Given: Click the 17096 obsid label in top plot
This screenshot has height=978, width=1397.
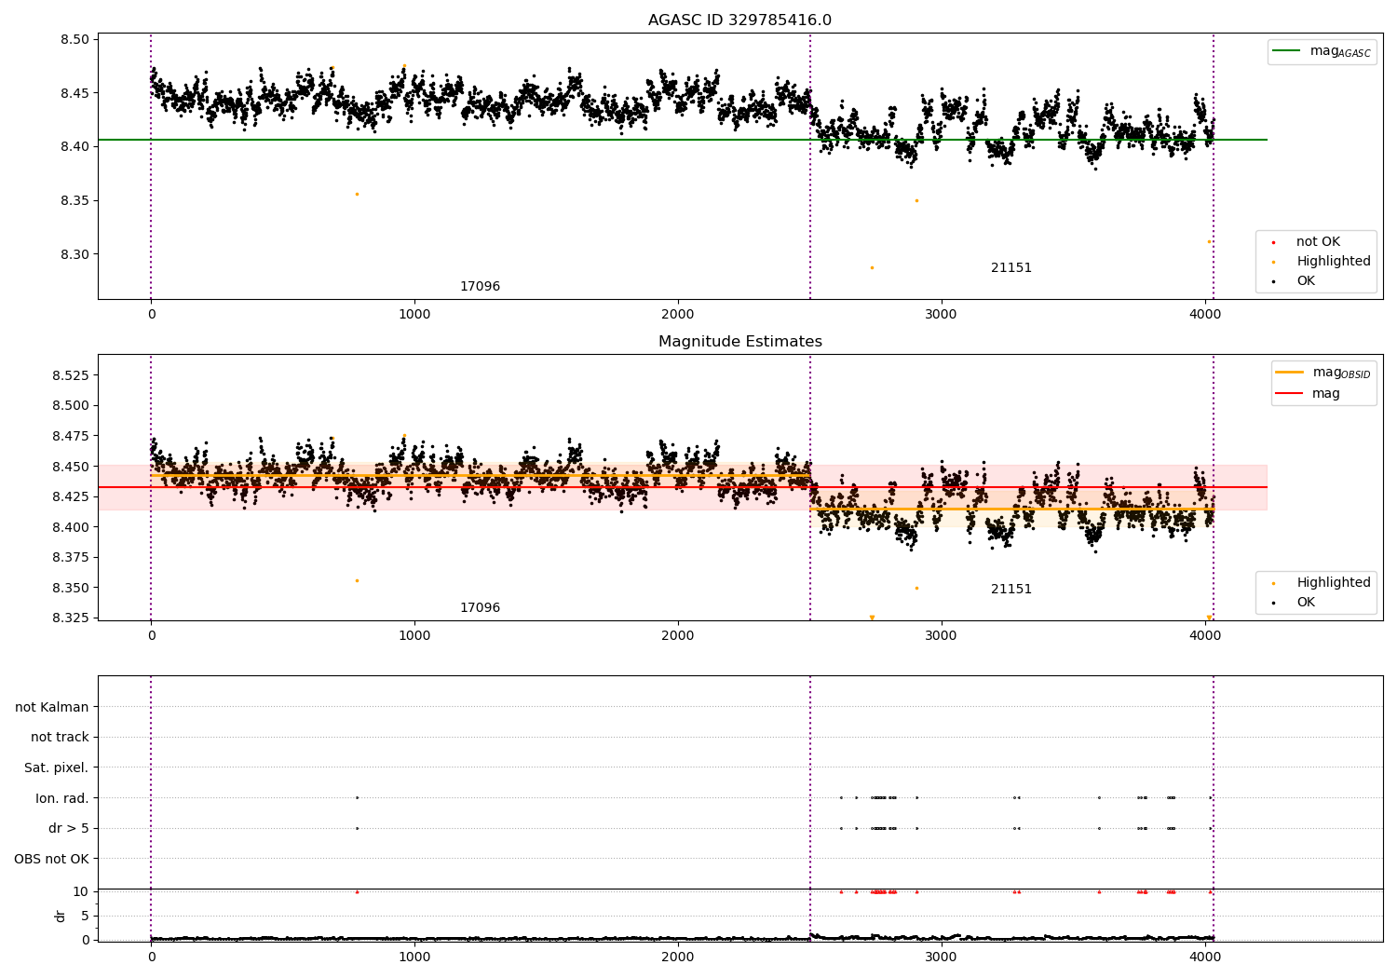Looking at the screenshot, I should 480,287.
